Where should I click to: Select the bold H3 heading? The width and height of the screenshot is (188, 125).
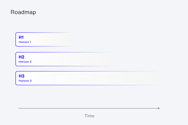point(22,76)
